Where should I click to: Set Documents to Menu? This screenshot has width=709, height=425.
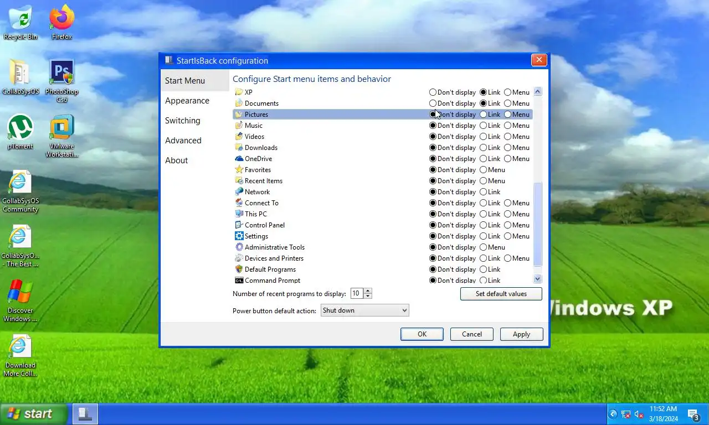(507, 103)
